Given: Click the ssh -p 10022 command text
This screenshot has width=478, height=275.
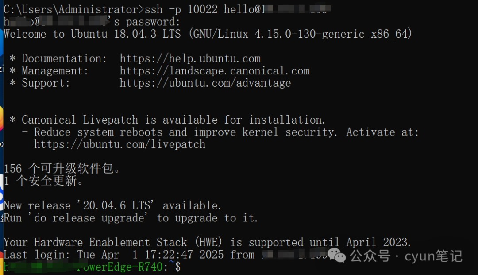Looking at the screenshot, I should click(181, 9).
